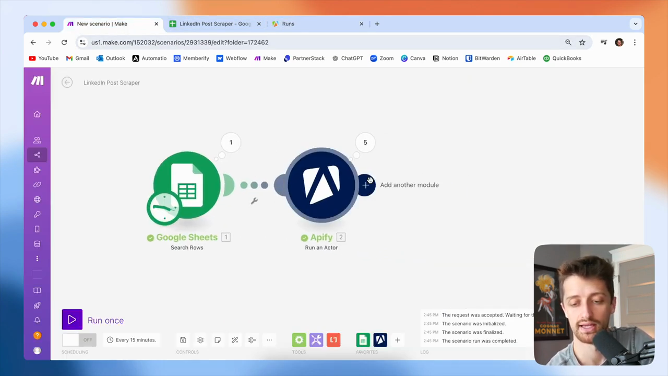
Task: Open the Team people icon in the sidebar
Action: coord(37,140)
